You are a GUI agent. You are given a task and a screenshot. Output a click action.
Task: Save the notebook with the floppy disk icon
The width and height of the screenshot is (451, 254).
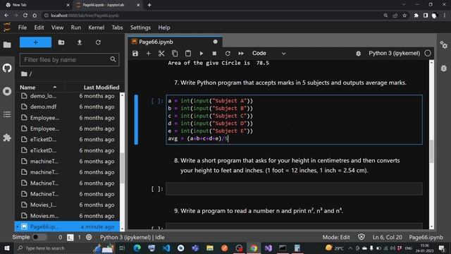135,54
